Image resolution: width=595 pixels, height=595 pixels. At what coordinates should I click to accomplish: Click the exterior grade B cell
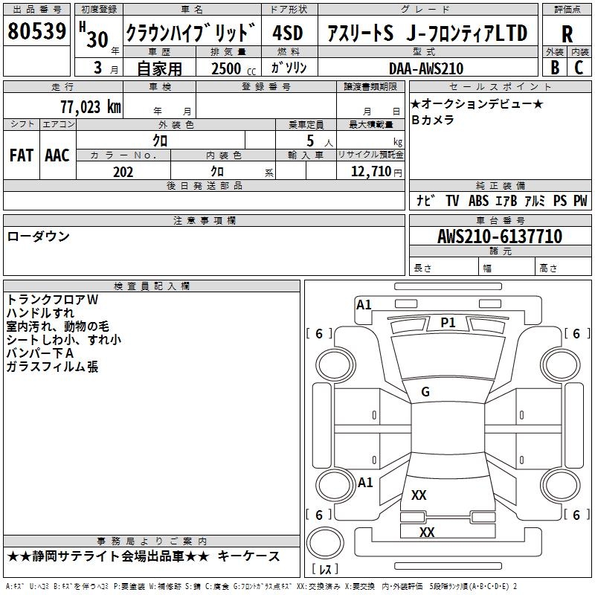point(555,67)
